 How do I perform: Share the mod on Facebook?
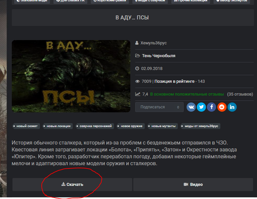pyautogui.click(x=211, y=107)
